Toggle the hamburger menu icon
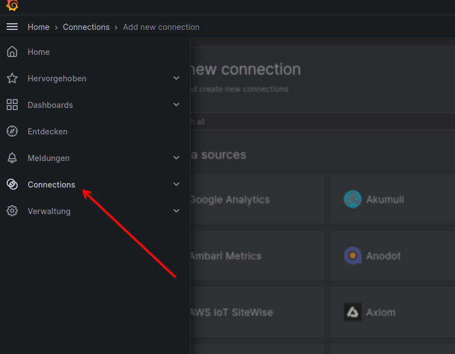 coord(12,27)
